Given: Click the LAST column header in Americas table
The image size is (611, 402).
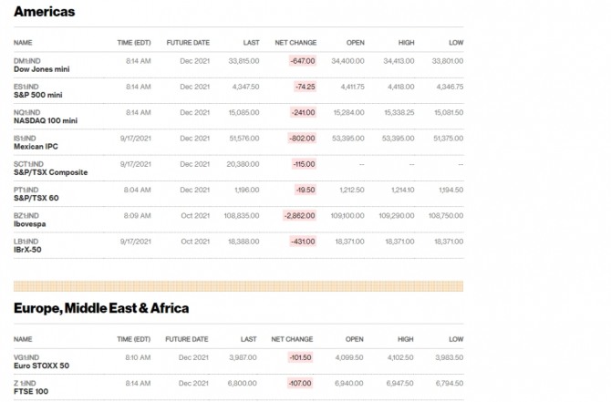Looking at the screenshot, I should (251, 43).
